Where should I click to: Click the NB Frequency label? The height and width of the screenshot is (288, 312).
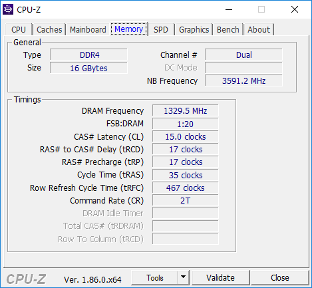(x=172, y=81)
